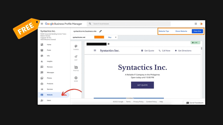Open the site preview hamburger menu
223x125 pixels.
click(95, 51)
